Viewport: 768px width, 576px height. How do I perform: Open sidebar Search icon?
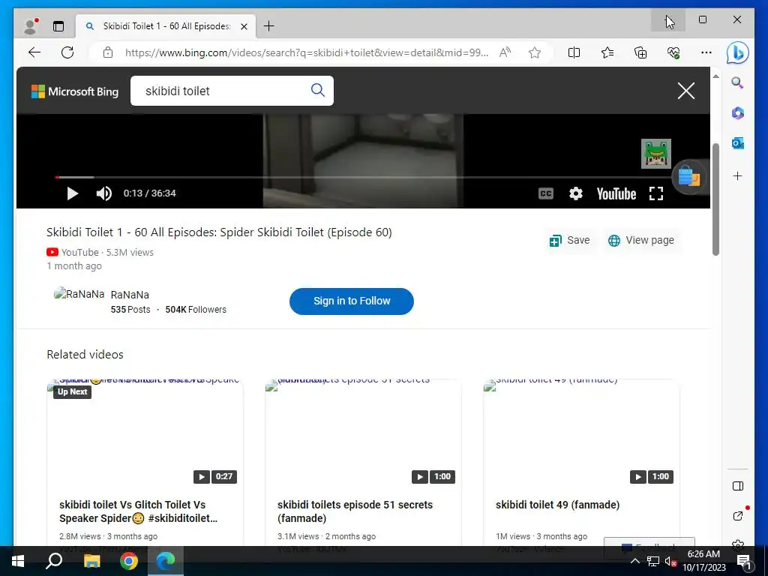pyautogui.click(x=738, y=82)
